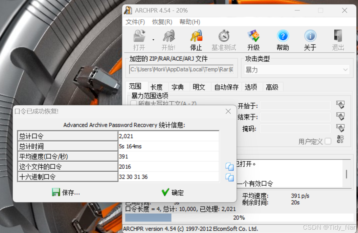Switch to the 选项 tab

pos(251,87)
